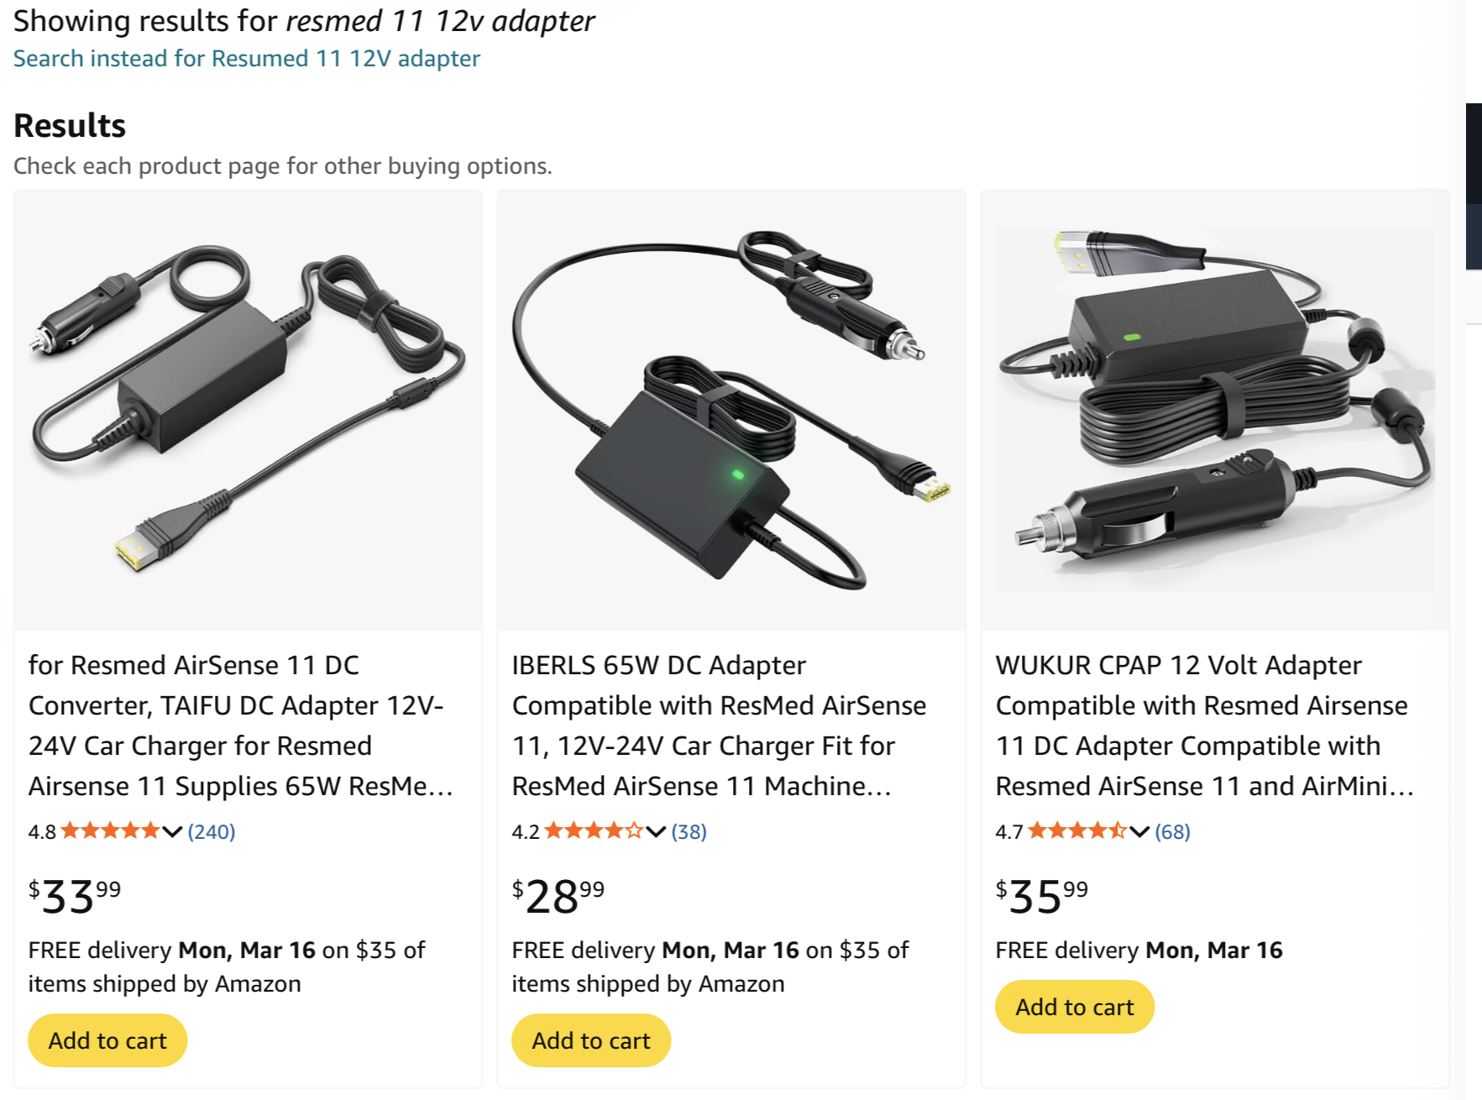Click "Search instead for Resumed 11 12V adapter"
1482x1100 pixels.
(246, 59)
